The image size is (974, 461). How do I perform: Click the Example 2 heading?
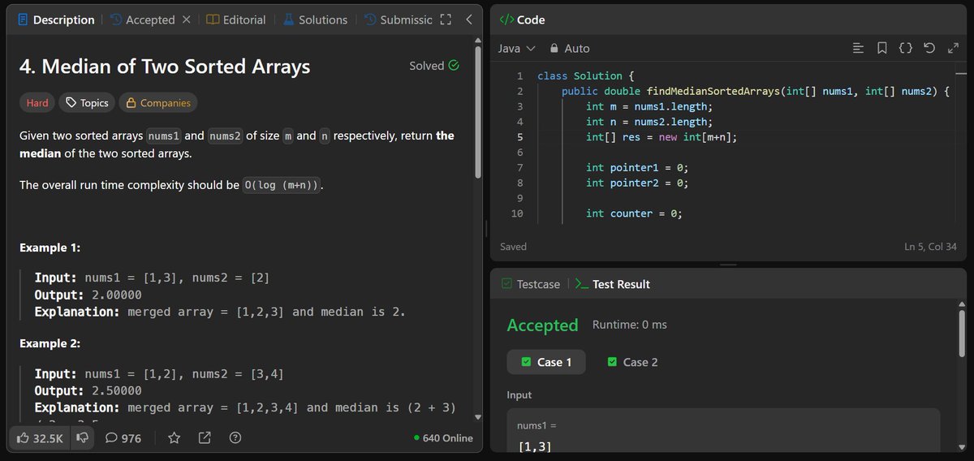point(50,343)
